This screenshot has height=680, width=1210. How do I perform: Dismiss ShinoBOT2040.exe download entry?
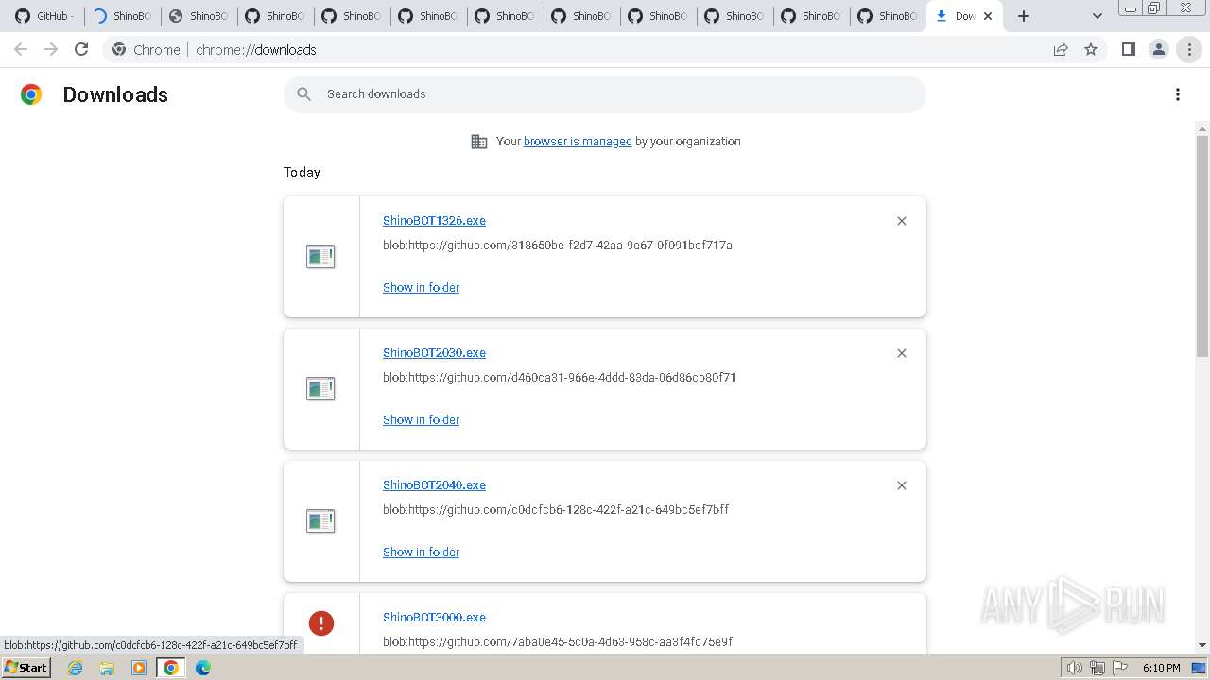click(x=902, y=485)
